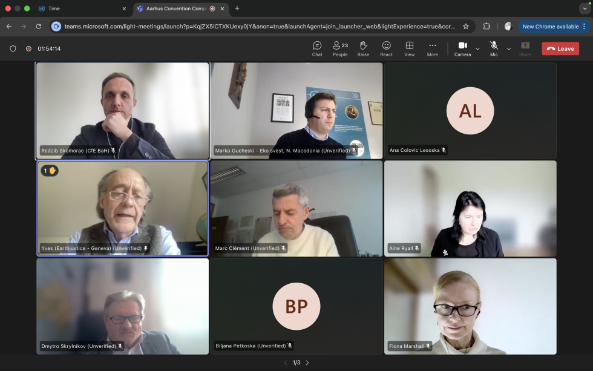Open the Chrome tab search dropdown
Image resolution: width=593 pixels, height=371 pixels.
584,8
